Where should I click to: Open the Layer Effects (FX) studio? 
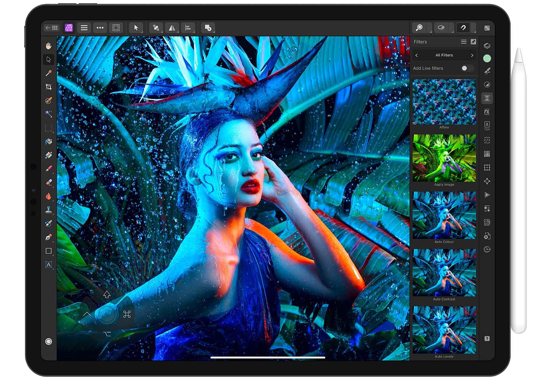click(487, 112)
